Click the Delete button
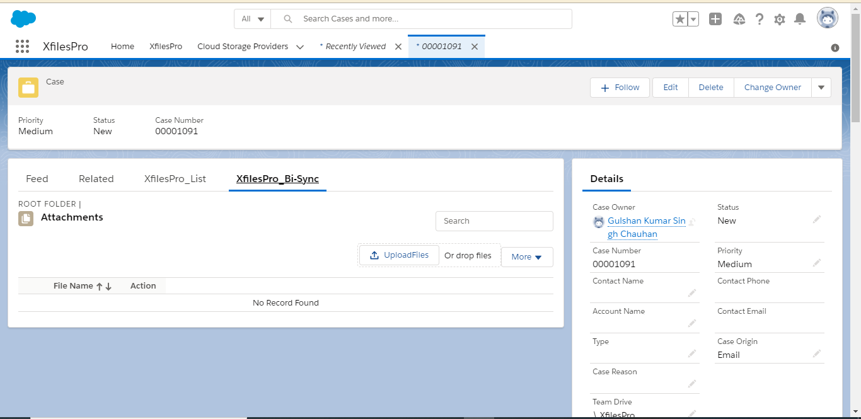Viewport: 861px width, 419px height. pos(711,88)
